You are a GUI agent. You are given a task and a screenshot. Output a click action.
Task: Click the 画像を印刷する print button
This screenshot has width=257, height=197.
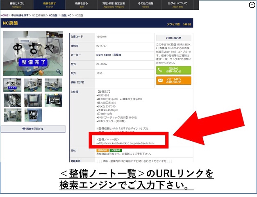click(33, 129)
